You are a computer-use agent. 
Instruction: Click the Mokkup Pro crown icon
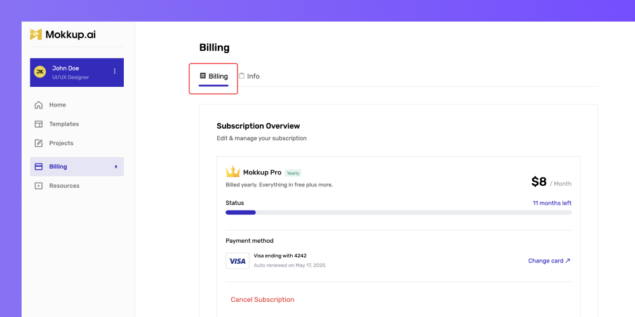(233, 172)
